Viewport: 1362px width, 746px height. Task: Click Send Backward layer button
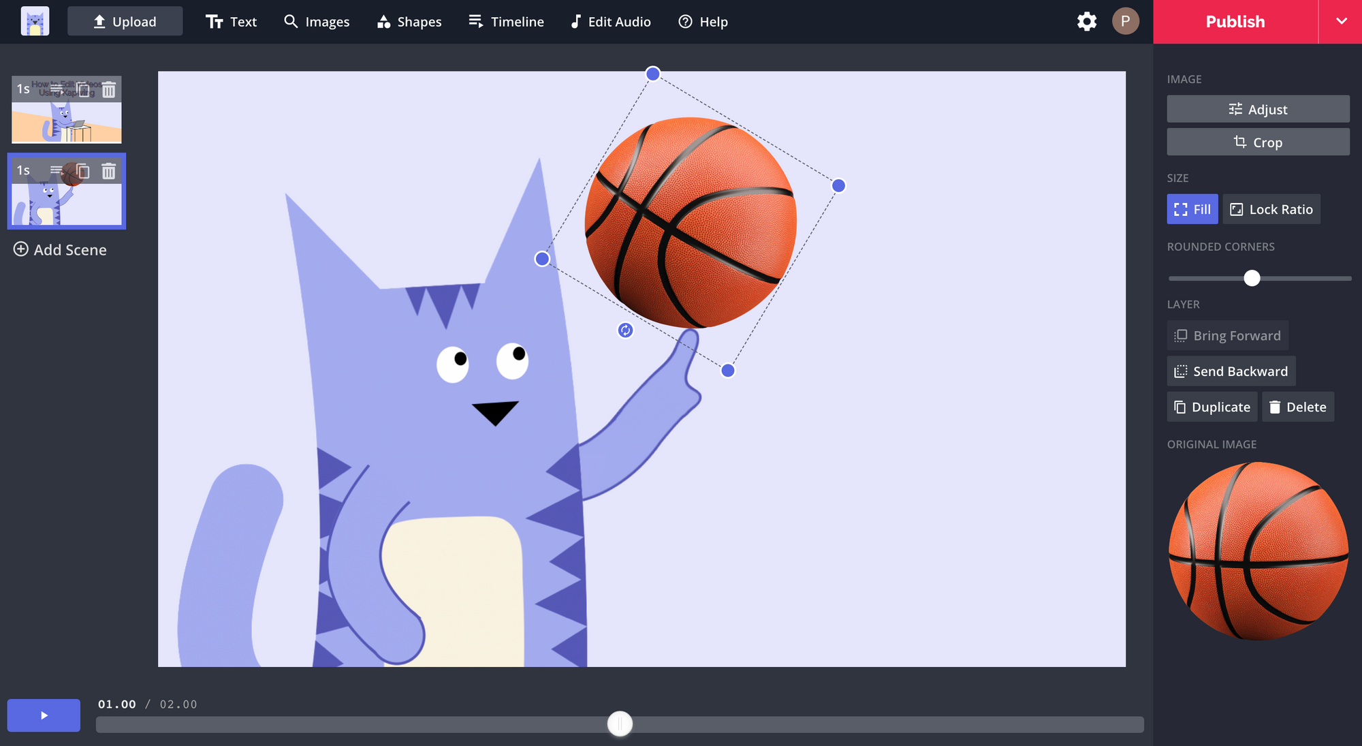click(1231, 371)
